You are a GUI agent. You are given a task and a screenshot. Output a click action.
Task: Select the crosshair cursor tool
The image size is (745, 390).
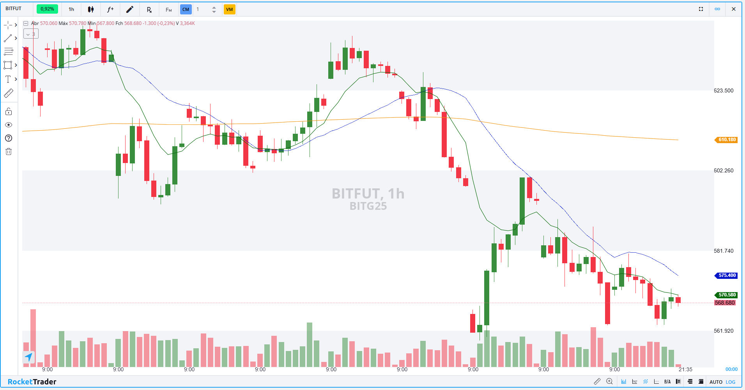click(8, 24)
